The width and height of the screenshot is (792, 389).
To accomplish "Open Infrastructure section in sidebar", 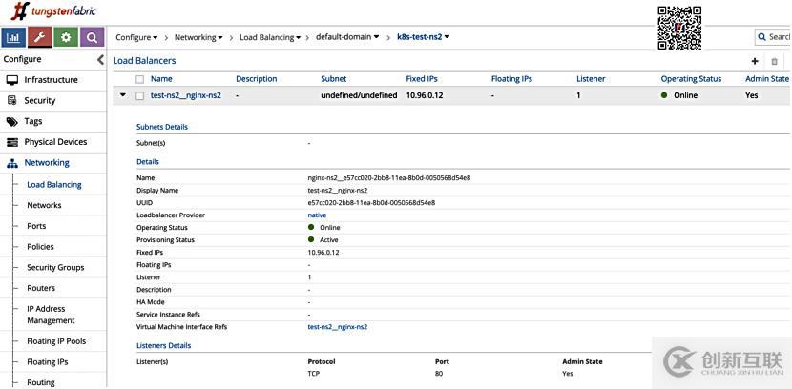I will pyautogui.click(x=52, y=80).
